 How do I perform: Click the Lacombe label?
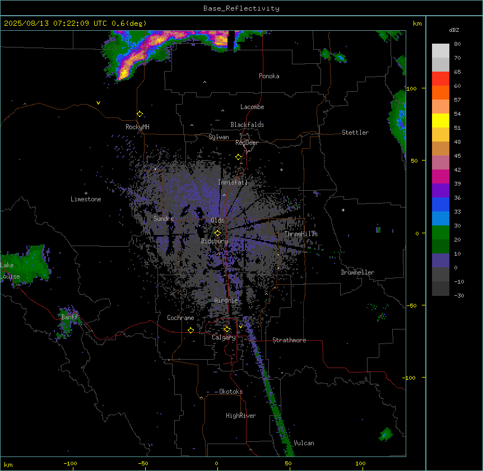252,107
